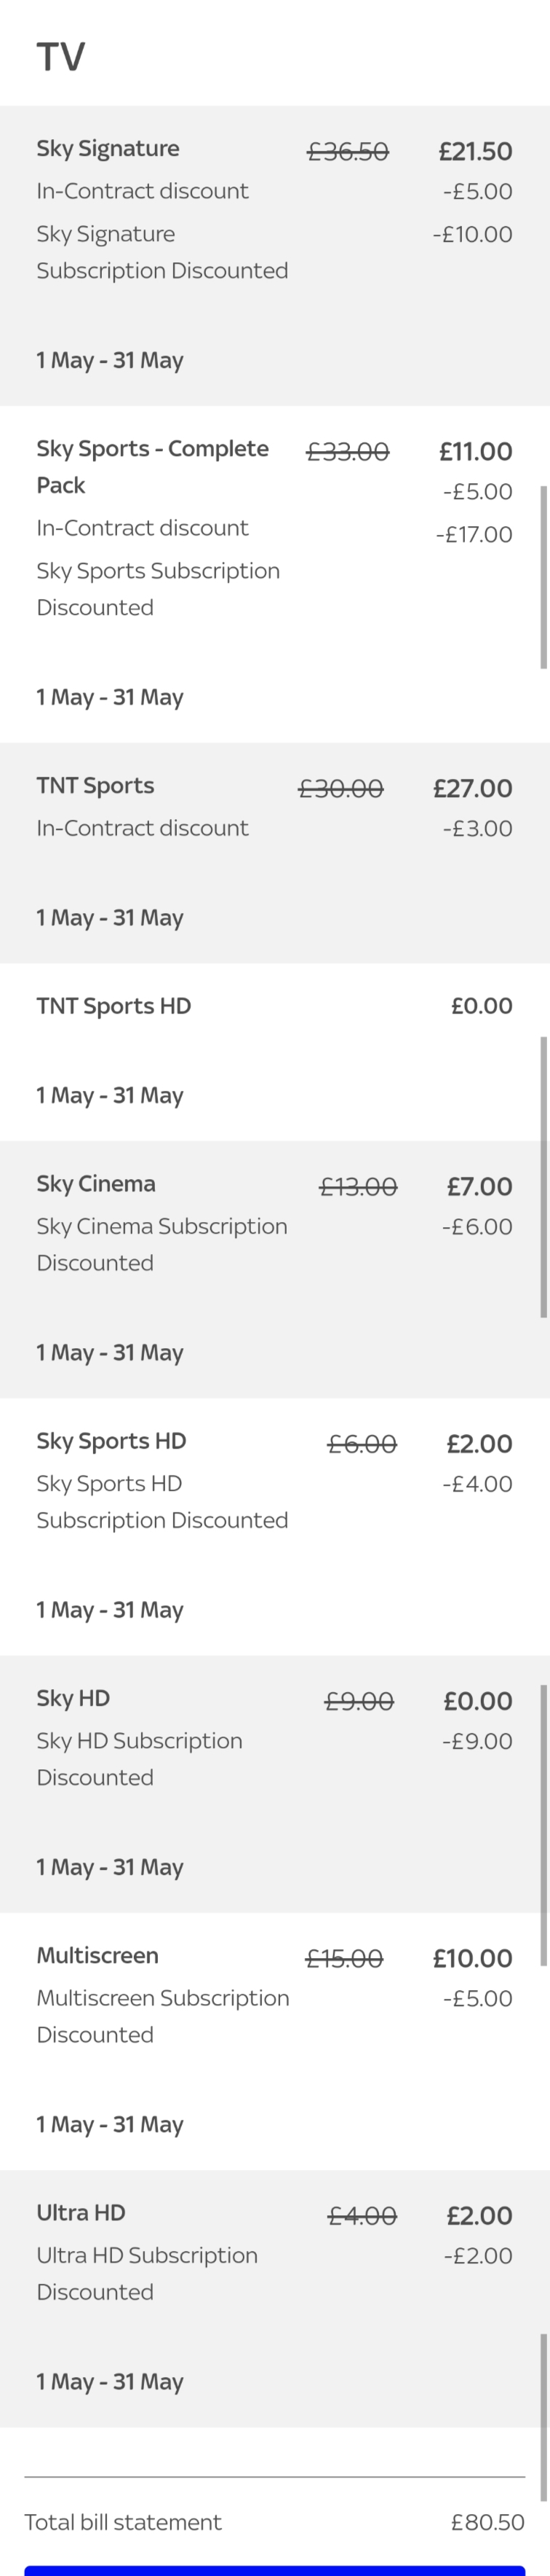Select the Sky Signature bill item
This screenshot has width=550, height=2576.
point(274,255)
